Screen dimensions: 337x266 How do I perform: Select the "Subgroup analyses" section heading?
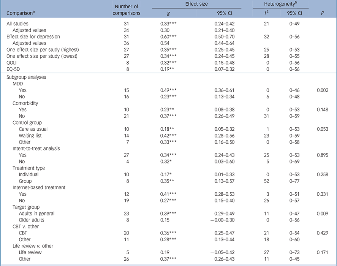[25, 78]
